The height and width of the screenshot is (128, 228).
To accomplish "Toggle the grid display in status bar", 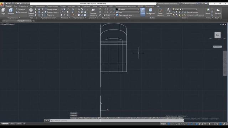I will (169, 124).
